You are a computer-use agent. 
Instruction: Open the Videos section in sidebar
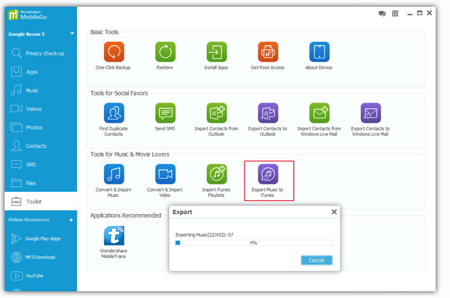pyautogui.click(x=41, y=109)
